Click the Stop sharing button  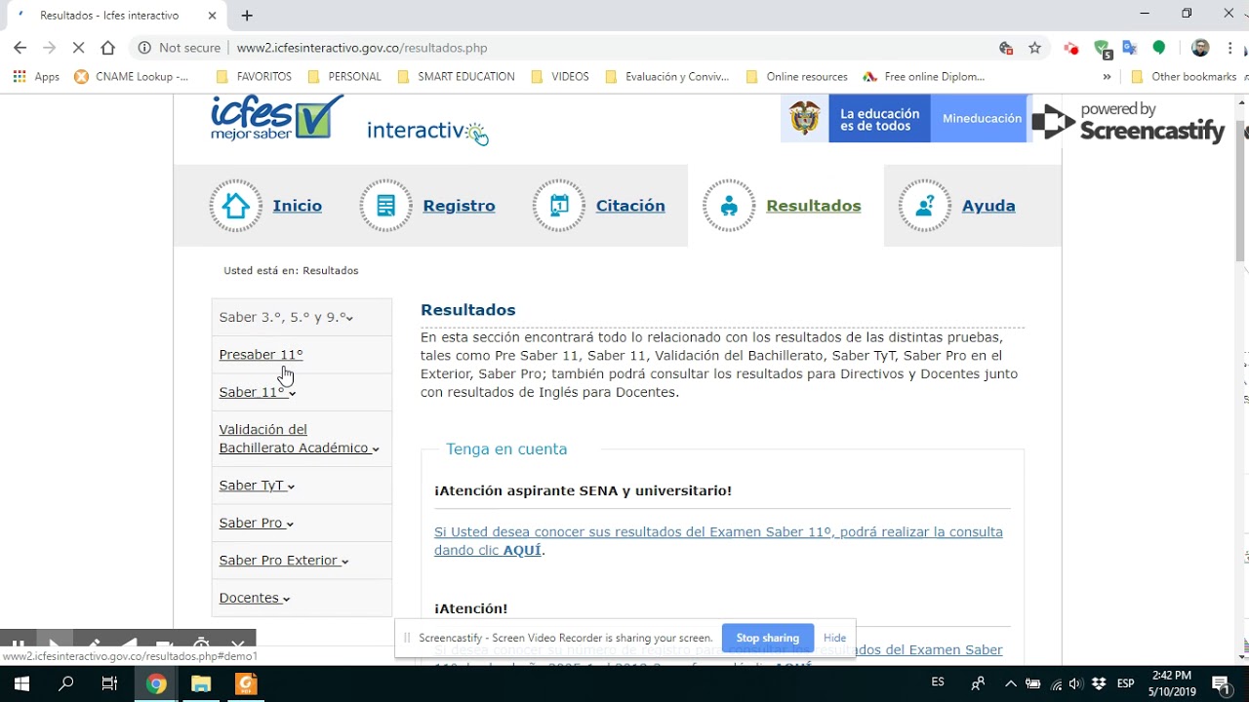click(768, 638)
